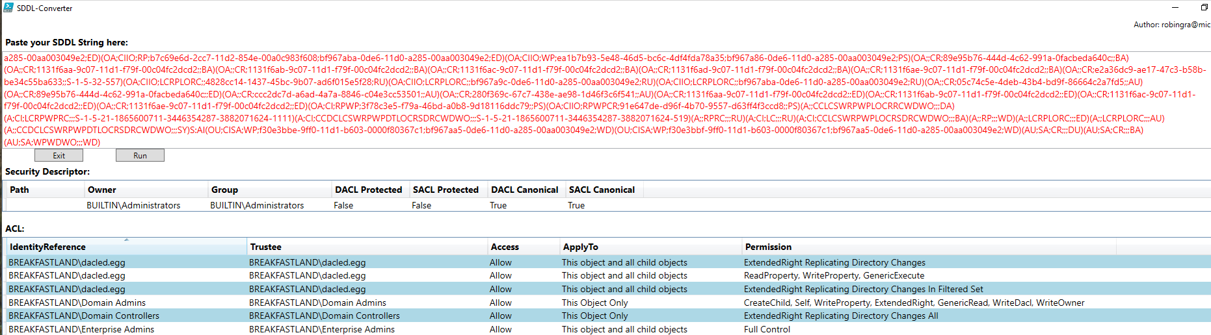Click the ApplyTo column header
The height and width of the screenshot is (335, 1211).
coord(650,247)
